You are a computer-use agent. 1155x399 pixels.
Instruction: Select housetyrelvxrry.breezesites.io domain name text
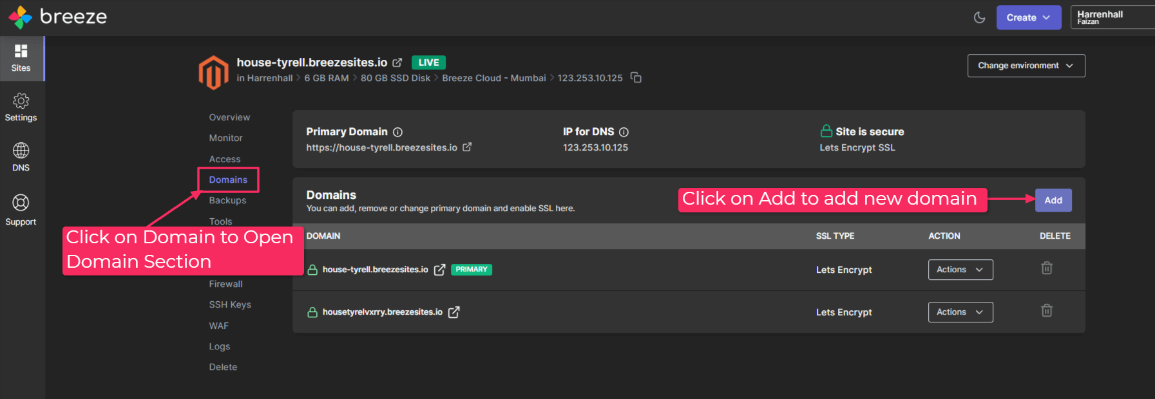point(383,312)
